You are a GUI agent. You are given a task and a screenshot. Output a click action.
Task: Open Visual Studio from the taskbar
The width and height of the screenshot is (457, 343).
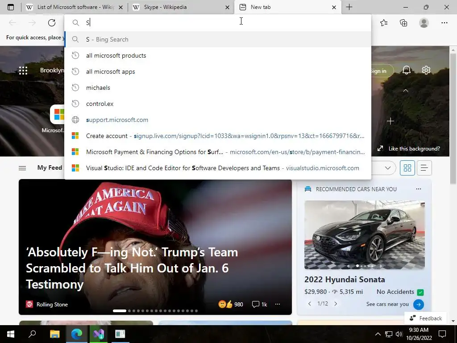(x=99, y=334)
